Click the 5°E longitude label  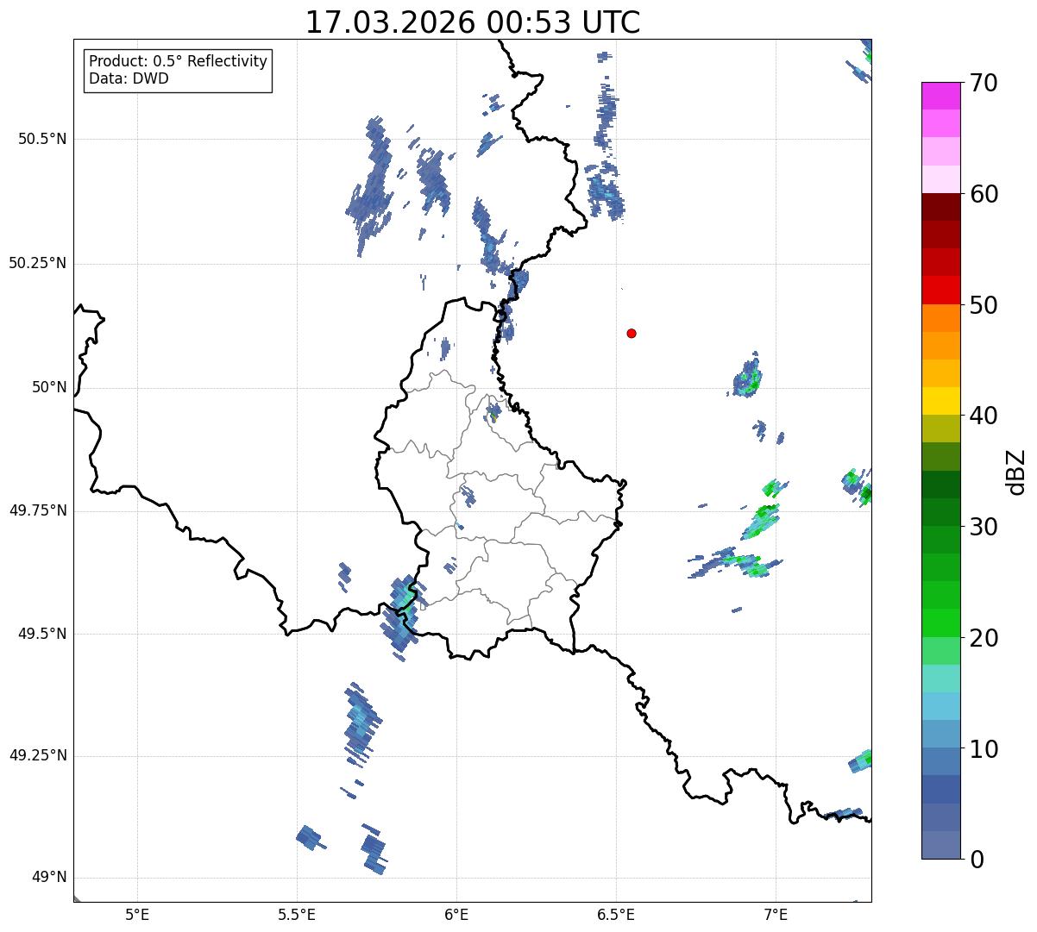click(x=137, y=914)
